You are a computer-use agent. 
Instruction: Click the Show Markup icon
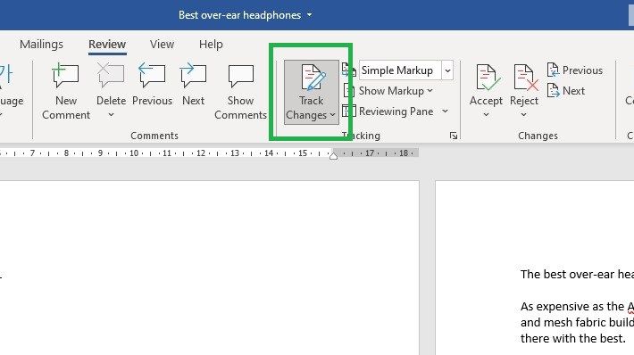pos(348,91)
